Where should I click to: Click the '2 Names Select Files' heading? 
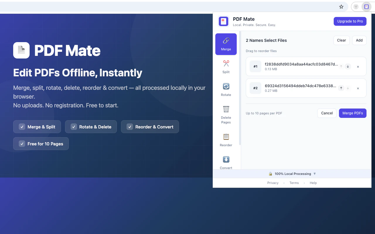(x=266, y=40)
